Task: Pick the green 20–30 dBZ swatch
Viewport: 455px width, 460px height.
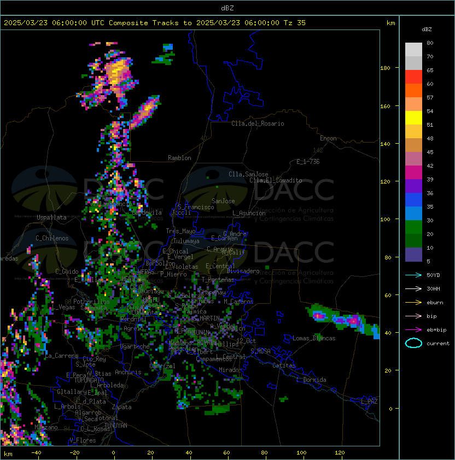Action: pyautogui.click(x=413, y=227)
